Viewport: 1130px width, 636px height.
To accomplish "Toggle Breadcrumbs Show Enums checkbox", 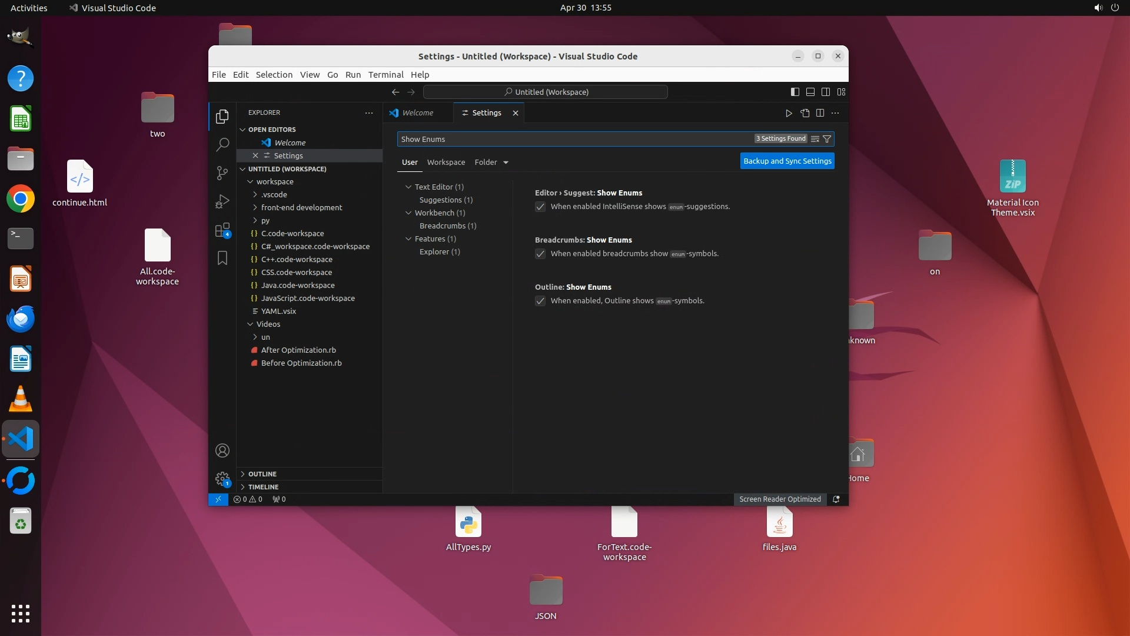I will click(x=540, y=254).
